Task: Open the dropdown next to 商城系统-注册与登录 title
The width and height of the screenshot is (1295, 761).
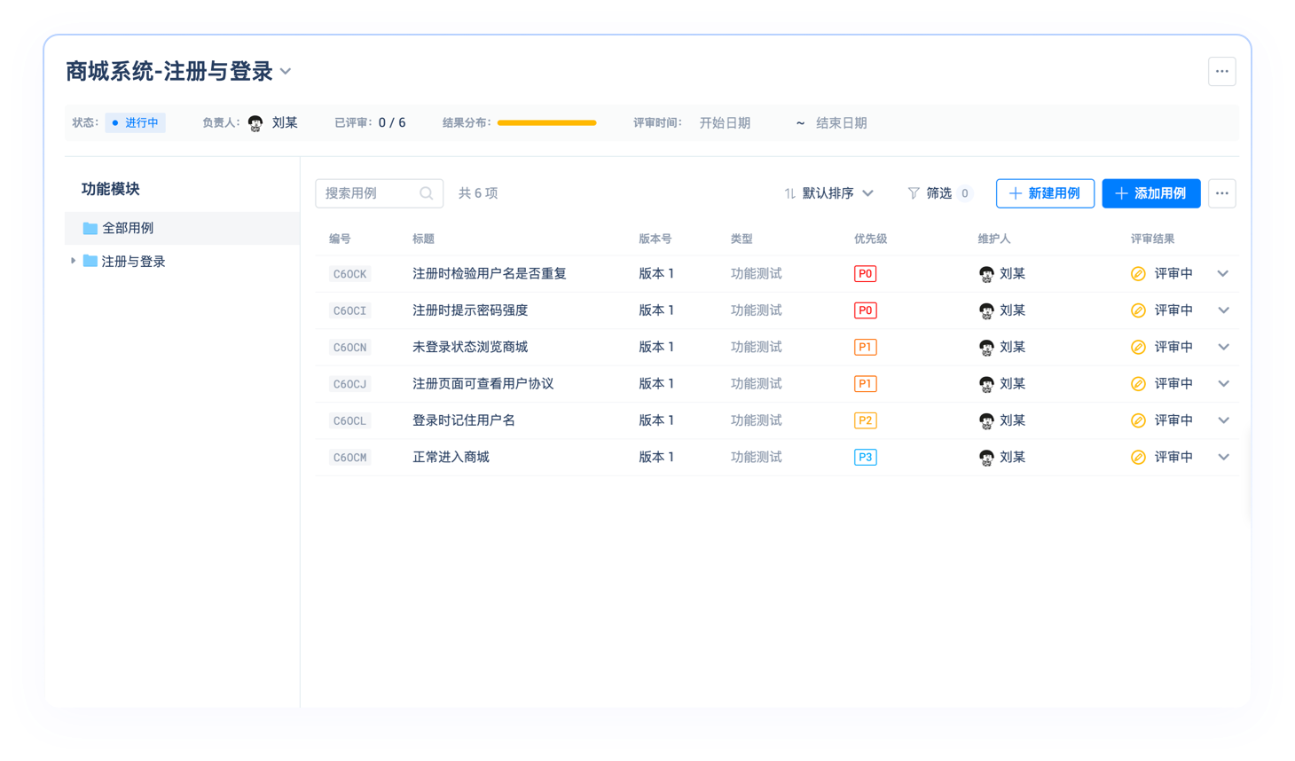Action: pyautogui.click(x=285, y=71)
